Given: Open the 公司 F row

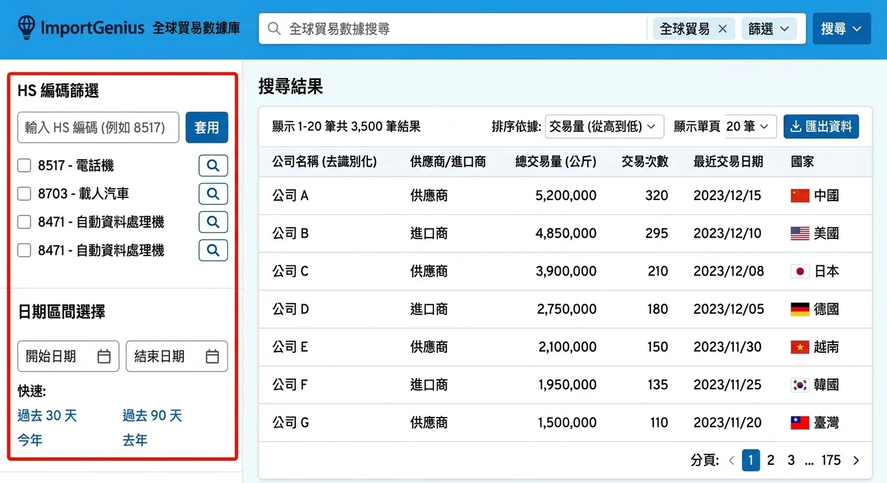Looking at the screenshot, I should point(565,384).
